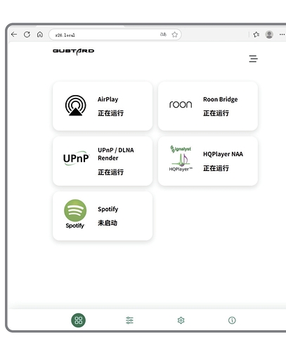Image resolution: width=286 pixels, height=352 pixels.
Task: Select the services grid tab at bottom
Action: click(79, 320)
